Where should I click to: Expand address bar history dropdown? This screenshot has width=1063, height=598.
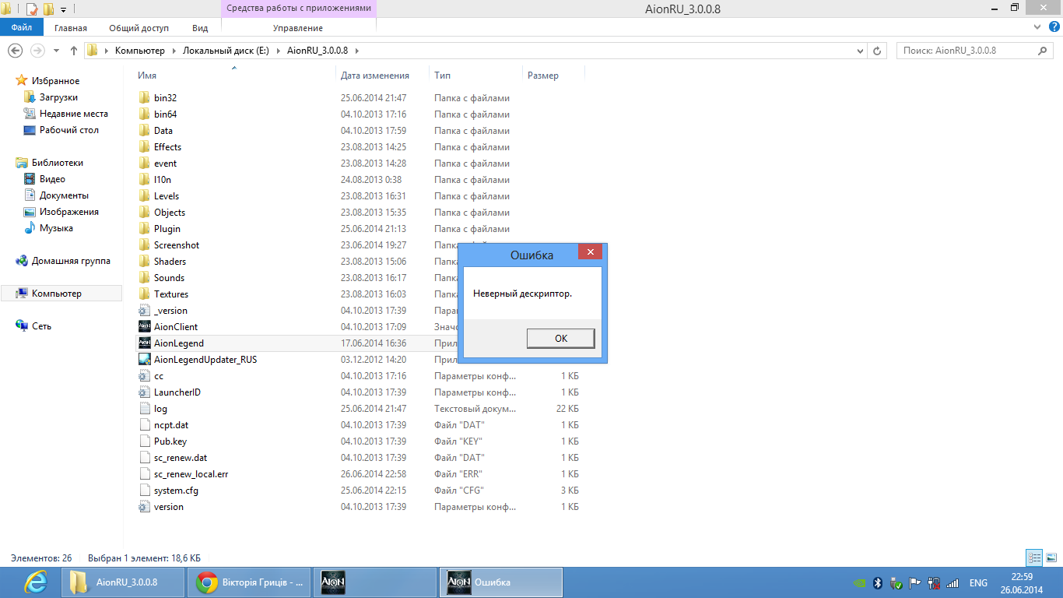click(859, 51)
